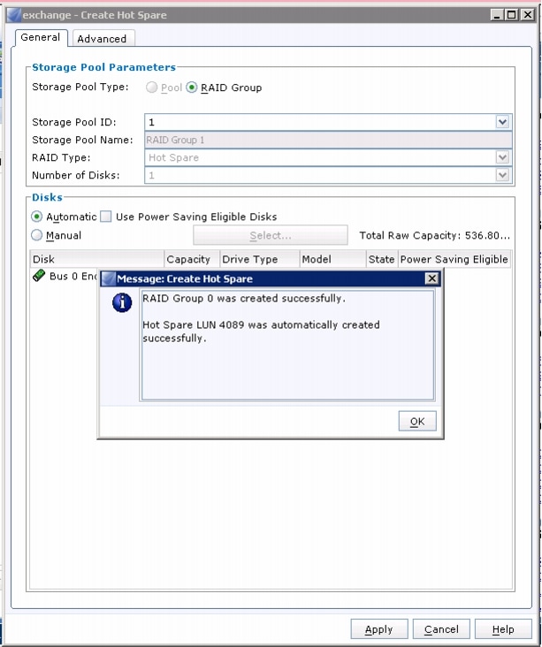Click the 'Bus 0 Enc' disk row text
This screenshot has width=542, height=647.
tap(73, 276)
